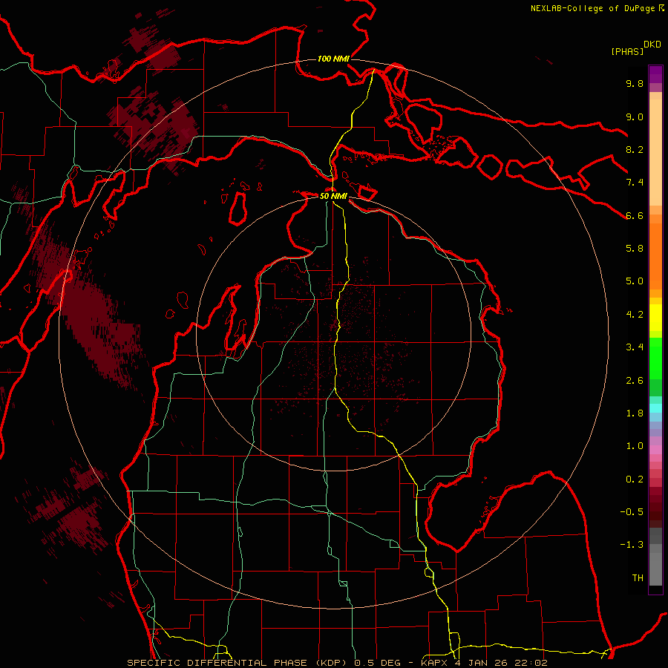Click the 1.8 legend value
668x668 pixels.
tap(635, 413)
